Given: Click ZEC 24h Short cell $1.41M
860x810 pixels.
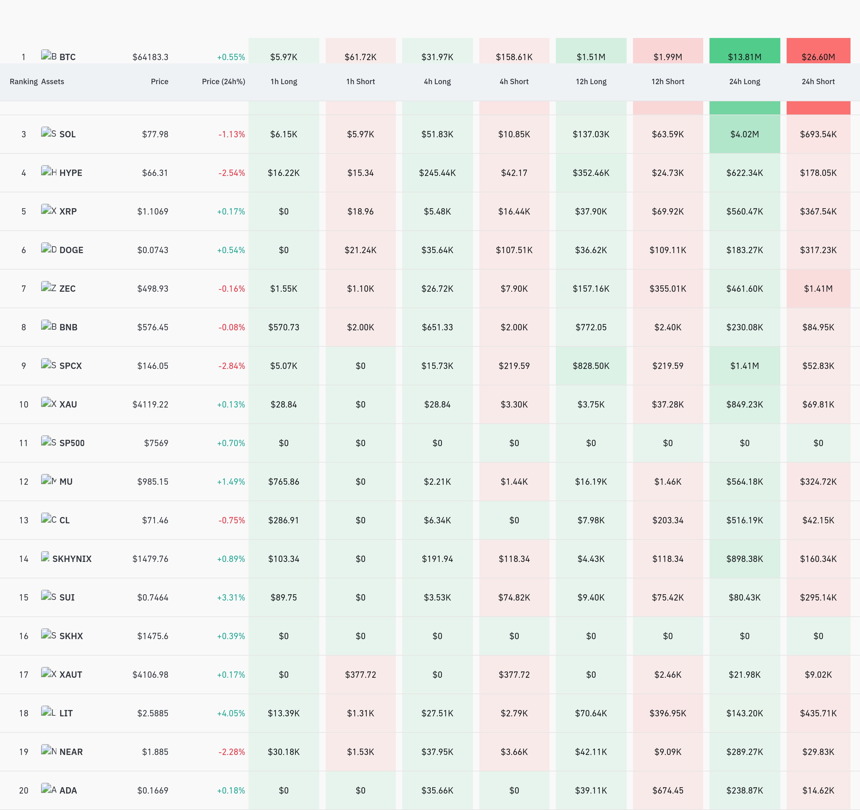Looking at the screenshot, I should [818, 289].
